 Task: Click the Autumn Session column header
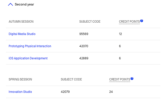pyautogui.click(x=21, y=22)
